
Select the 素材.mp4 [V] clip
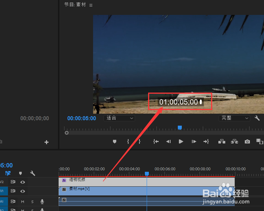(147, 191)
